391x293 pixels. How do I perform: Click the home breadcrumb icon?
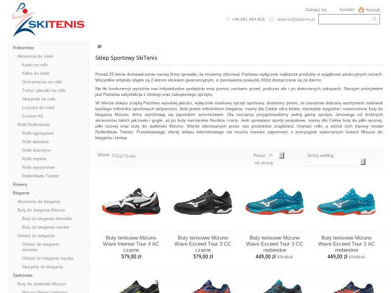99,46
